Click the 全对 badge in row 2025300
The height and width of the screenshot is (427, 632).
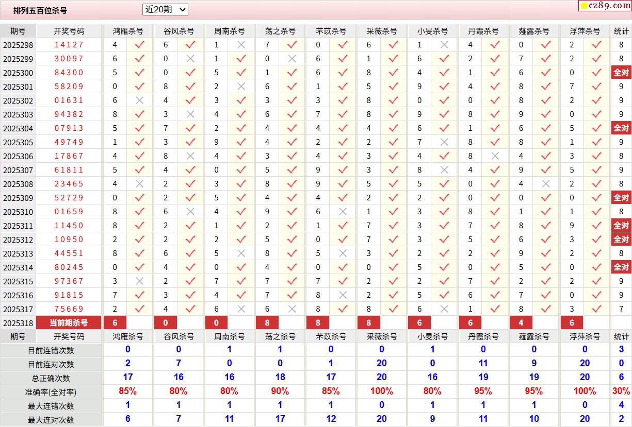pyautogui.click(x=621, y=73)
